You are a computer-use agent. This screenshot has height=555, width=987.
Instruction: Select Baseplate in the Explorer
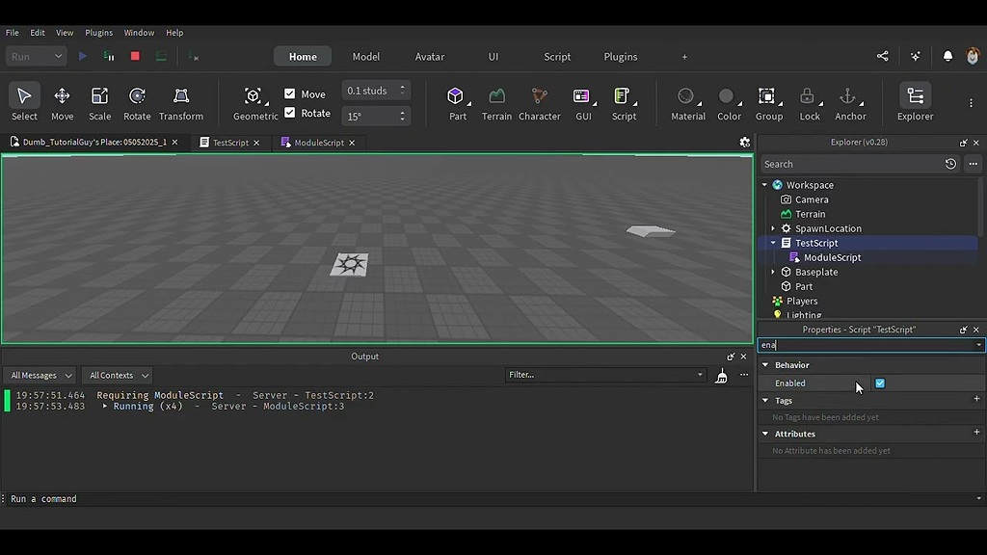815,272
